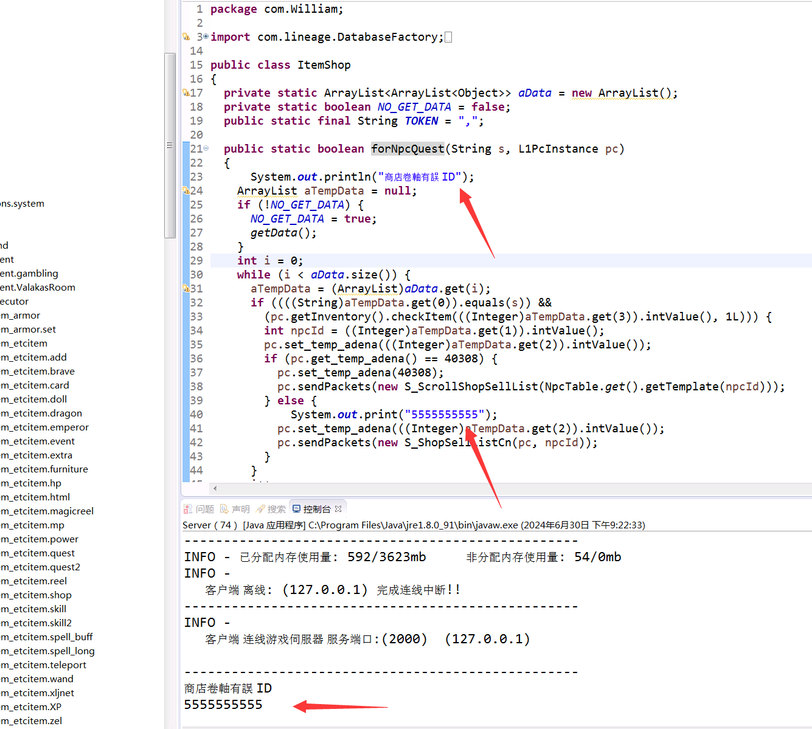The height and width of the screenshot is (729, 812).
Task: Click the package explorer vertical scrollbar thumb
Action: coord(170,145)
